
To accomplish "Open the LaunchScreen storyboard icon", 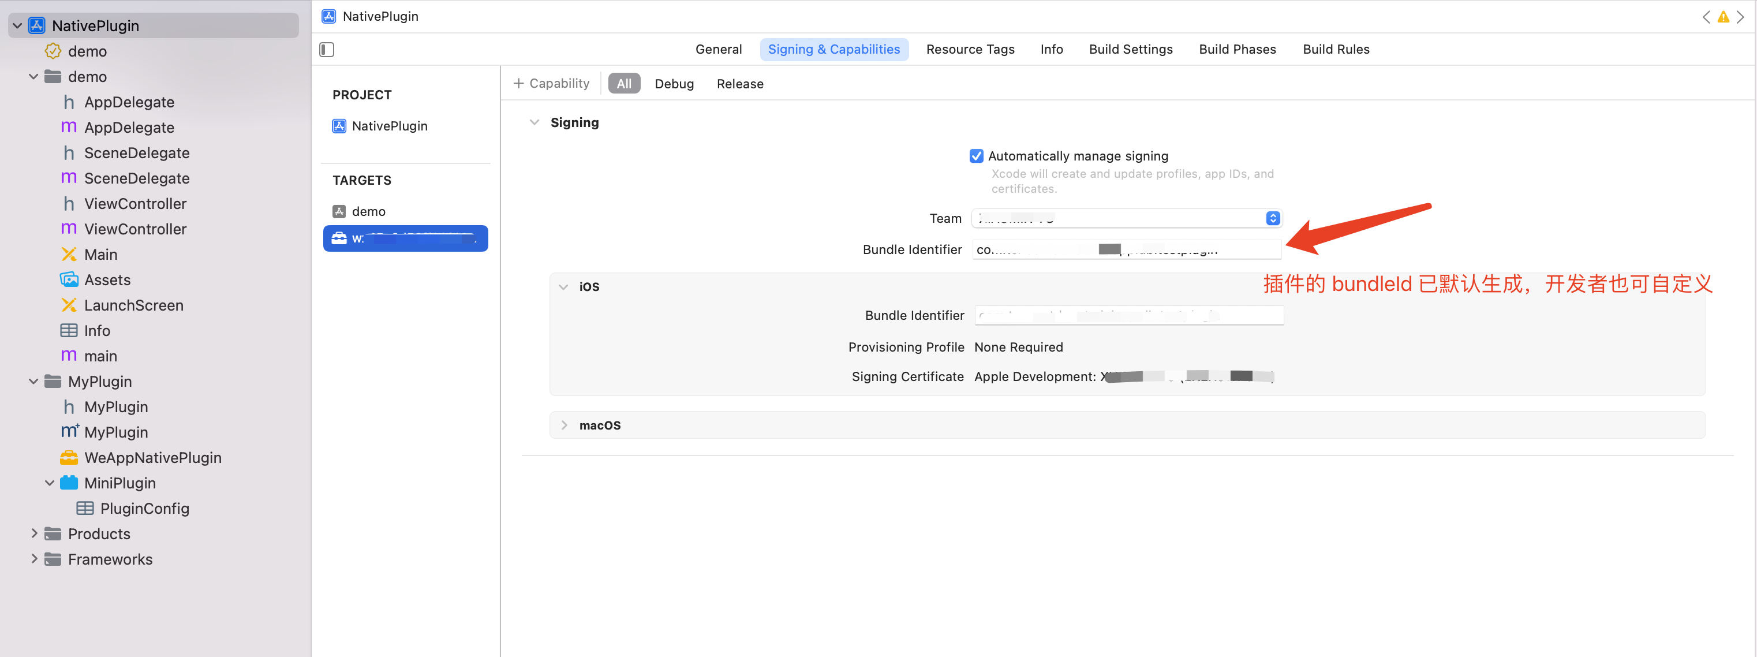I will click(69, 305).
